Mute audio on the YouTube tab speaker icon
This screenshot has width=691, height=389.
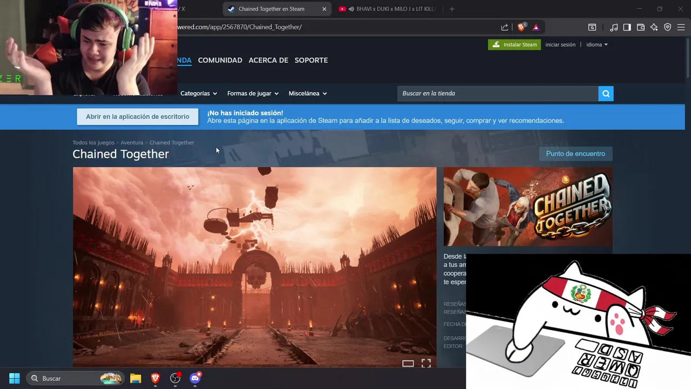[x=351, y=9]
